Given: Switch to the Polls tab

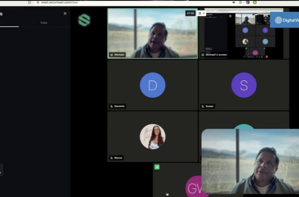Looking at the screenshot, I should point(44,23).
